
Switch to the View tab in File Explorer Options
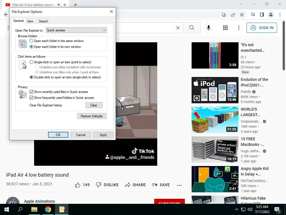(x=30, y=21)
